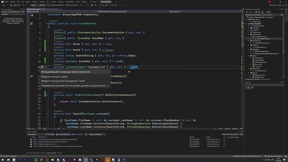Click the Save All icon in toolbar

click(x=20, y=5)
